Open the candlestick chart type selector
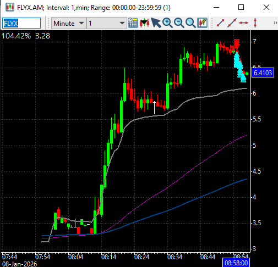The width and height of the screenshot is (278, 267). tap(144, 23)
